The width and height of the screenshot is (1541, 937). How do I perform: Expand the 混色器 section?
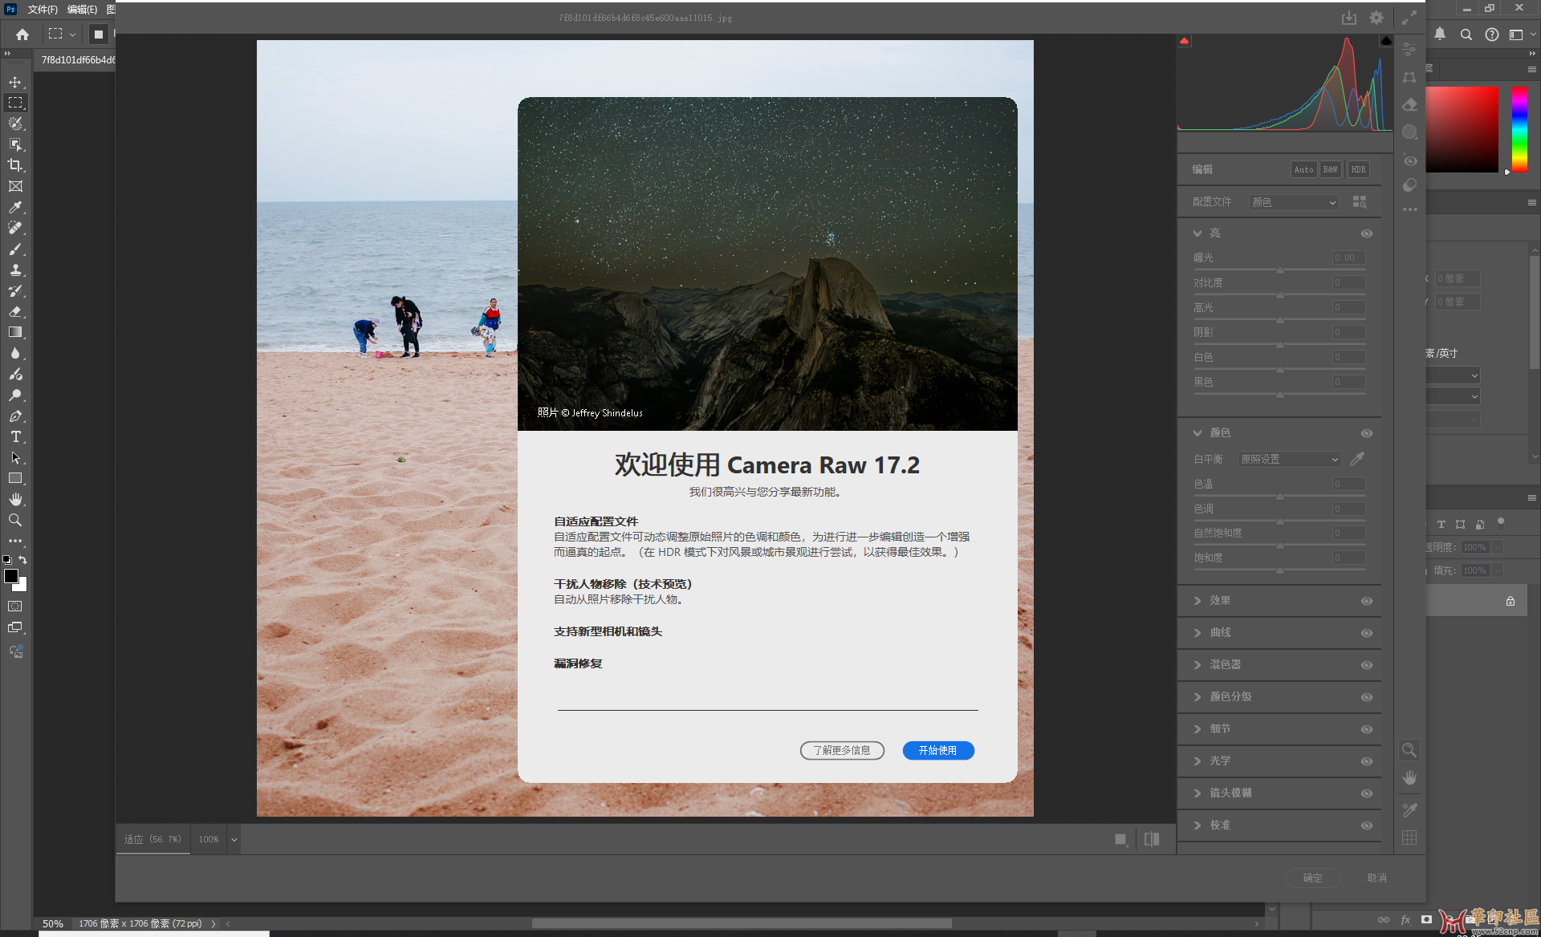point(1197,665)
